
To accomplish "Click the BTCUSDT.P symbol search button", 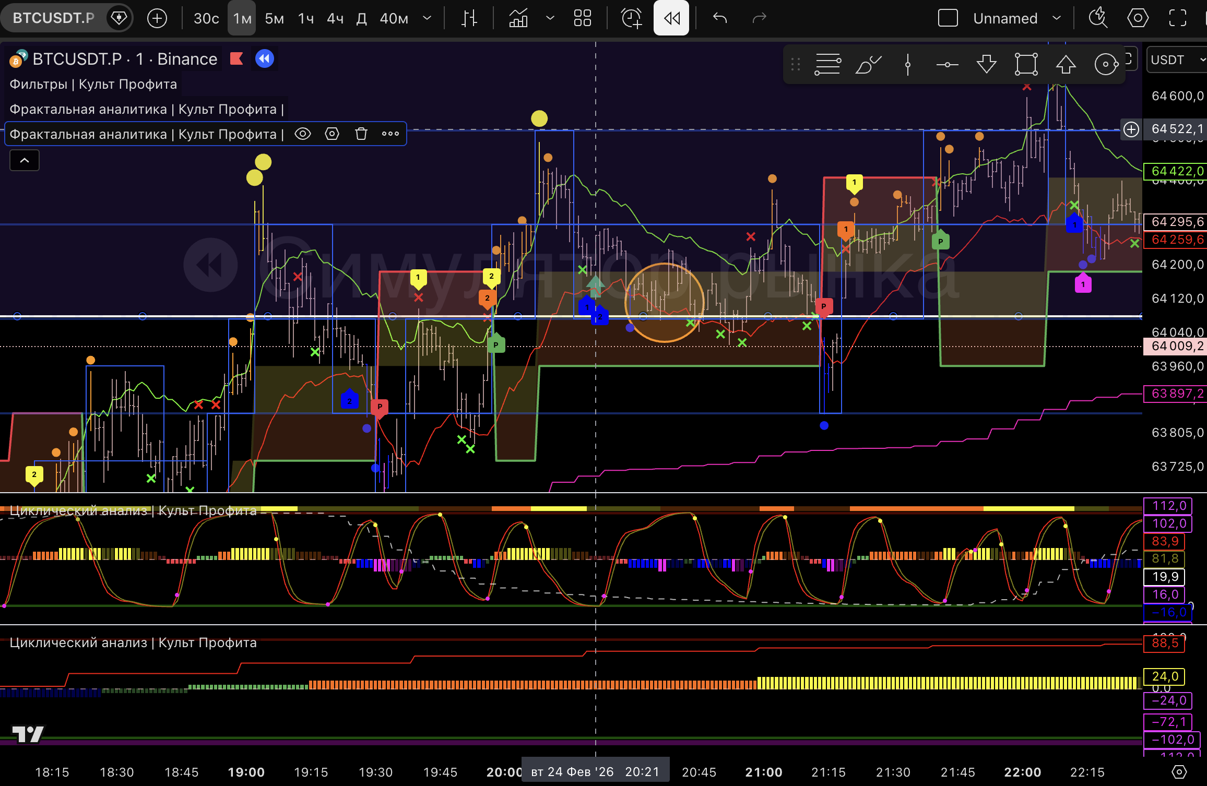I will [53, 18].
